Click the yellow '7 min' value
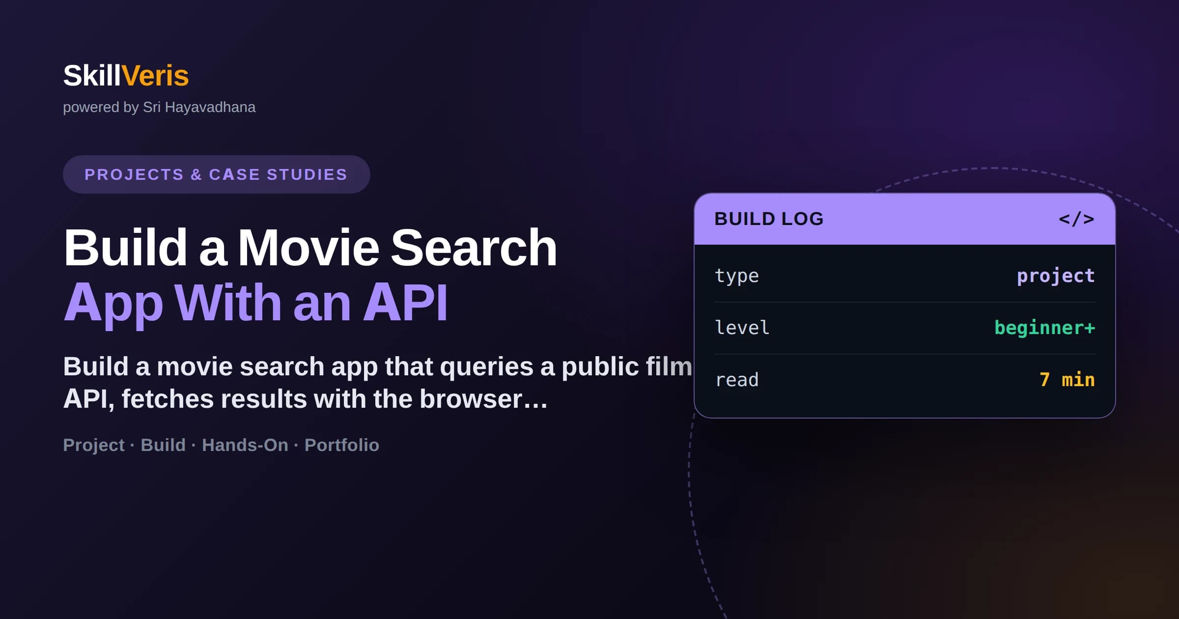The height and width of the screenshot is (619, 1179). pyautogui.click(x=1067, y=380)
